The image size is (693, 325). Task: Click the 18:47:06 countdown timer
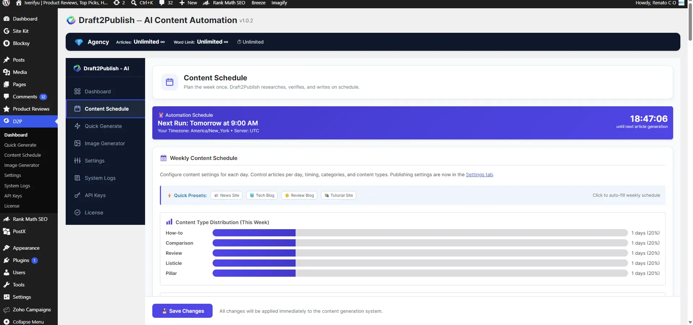[x=649, y=119]
